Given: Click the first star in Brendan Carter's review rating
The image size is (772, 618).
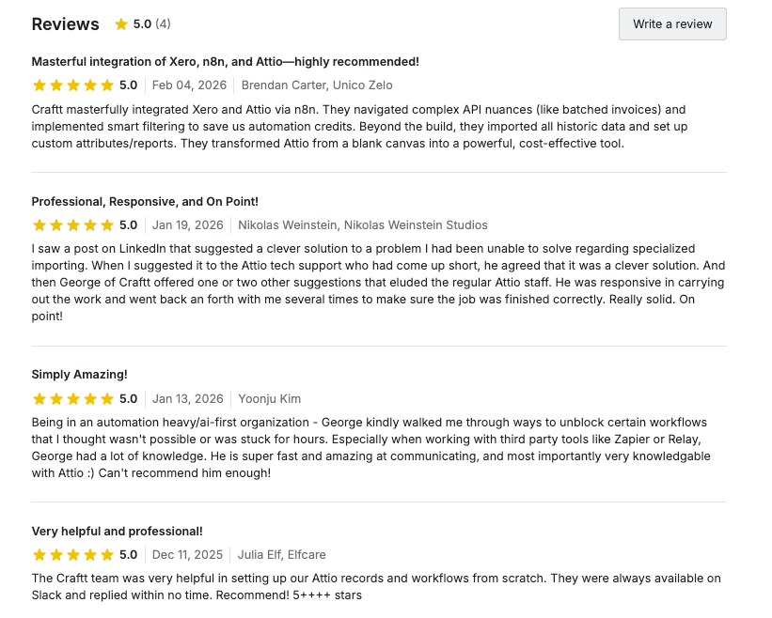Looking at the screenshot, I should click(x=39, y=85).
